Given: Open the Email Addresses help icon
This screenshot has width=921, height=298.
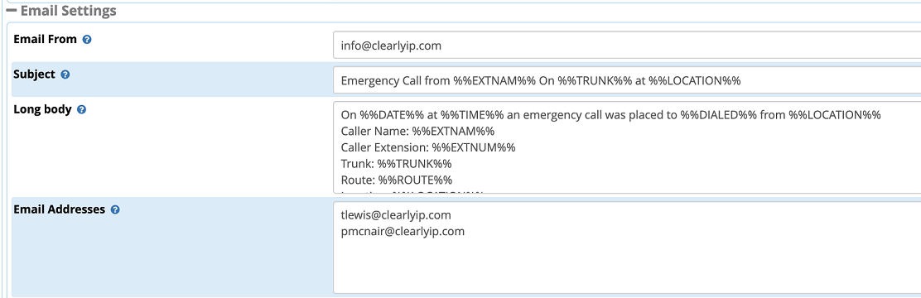Looking at the screenshot, I should tap(115, 209).
